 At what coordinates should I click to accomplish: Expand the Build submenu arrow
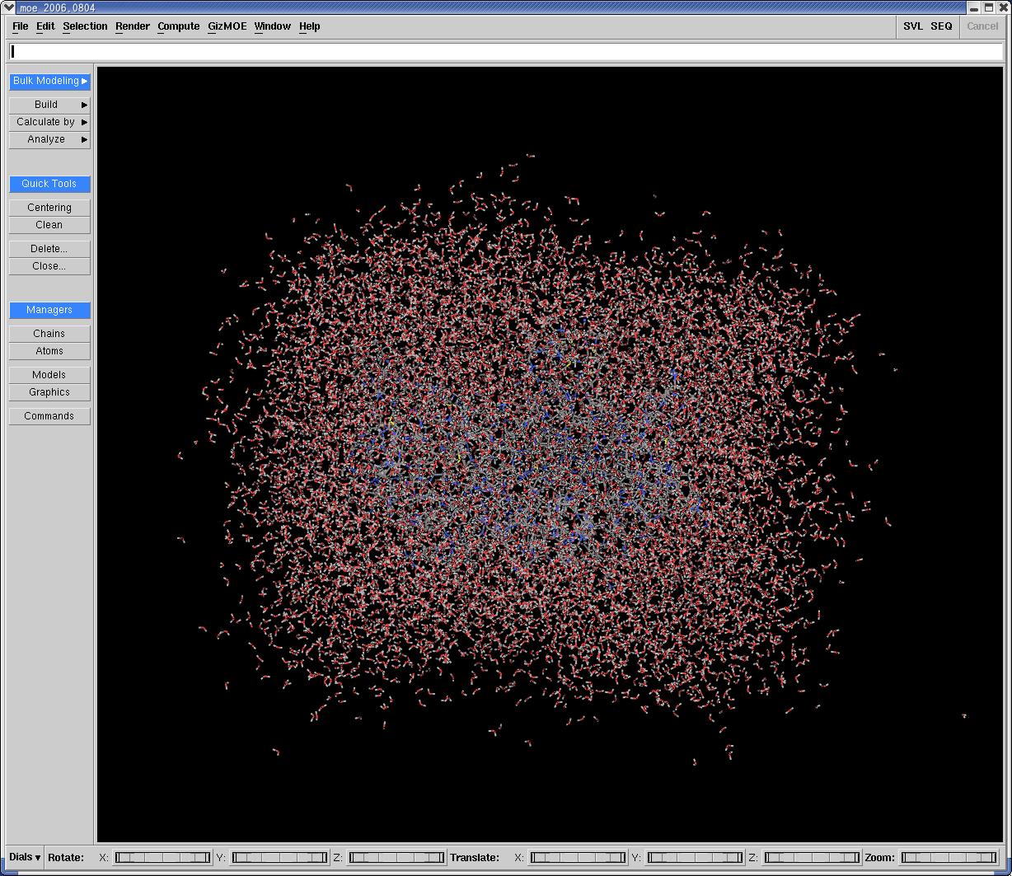pyautogui.click(x=84, y=105)
